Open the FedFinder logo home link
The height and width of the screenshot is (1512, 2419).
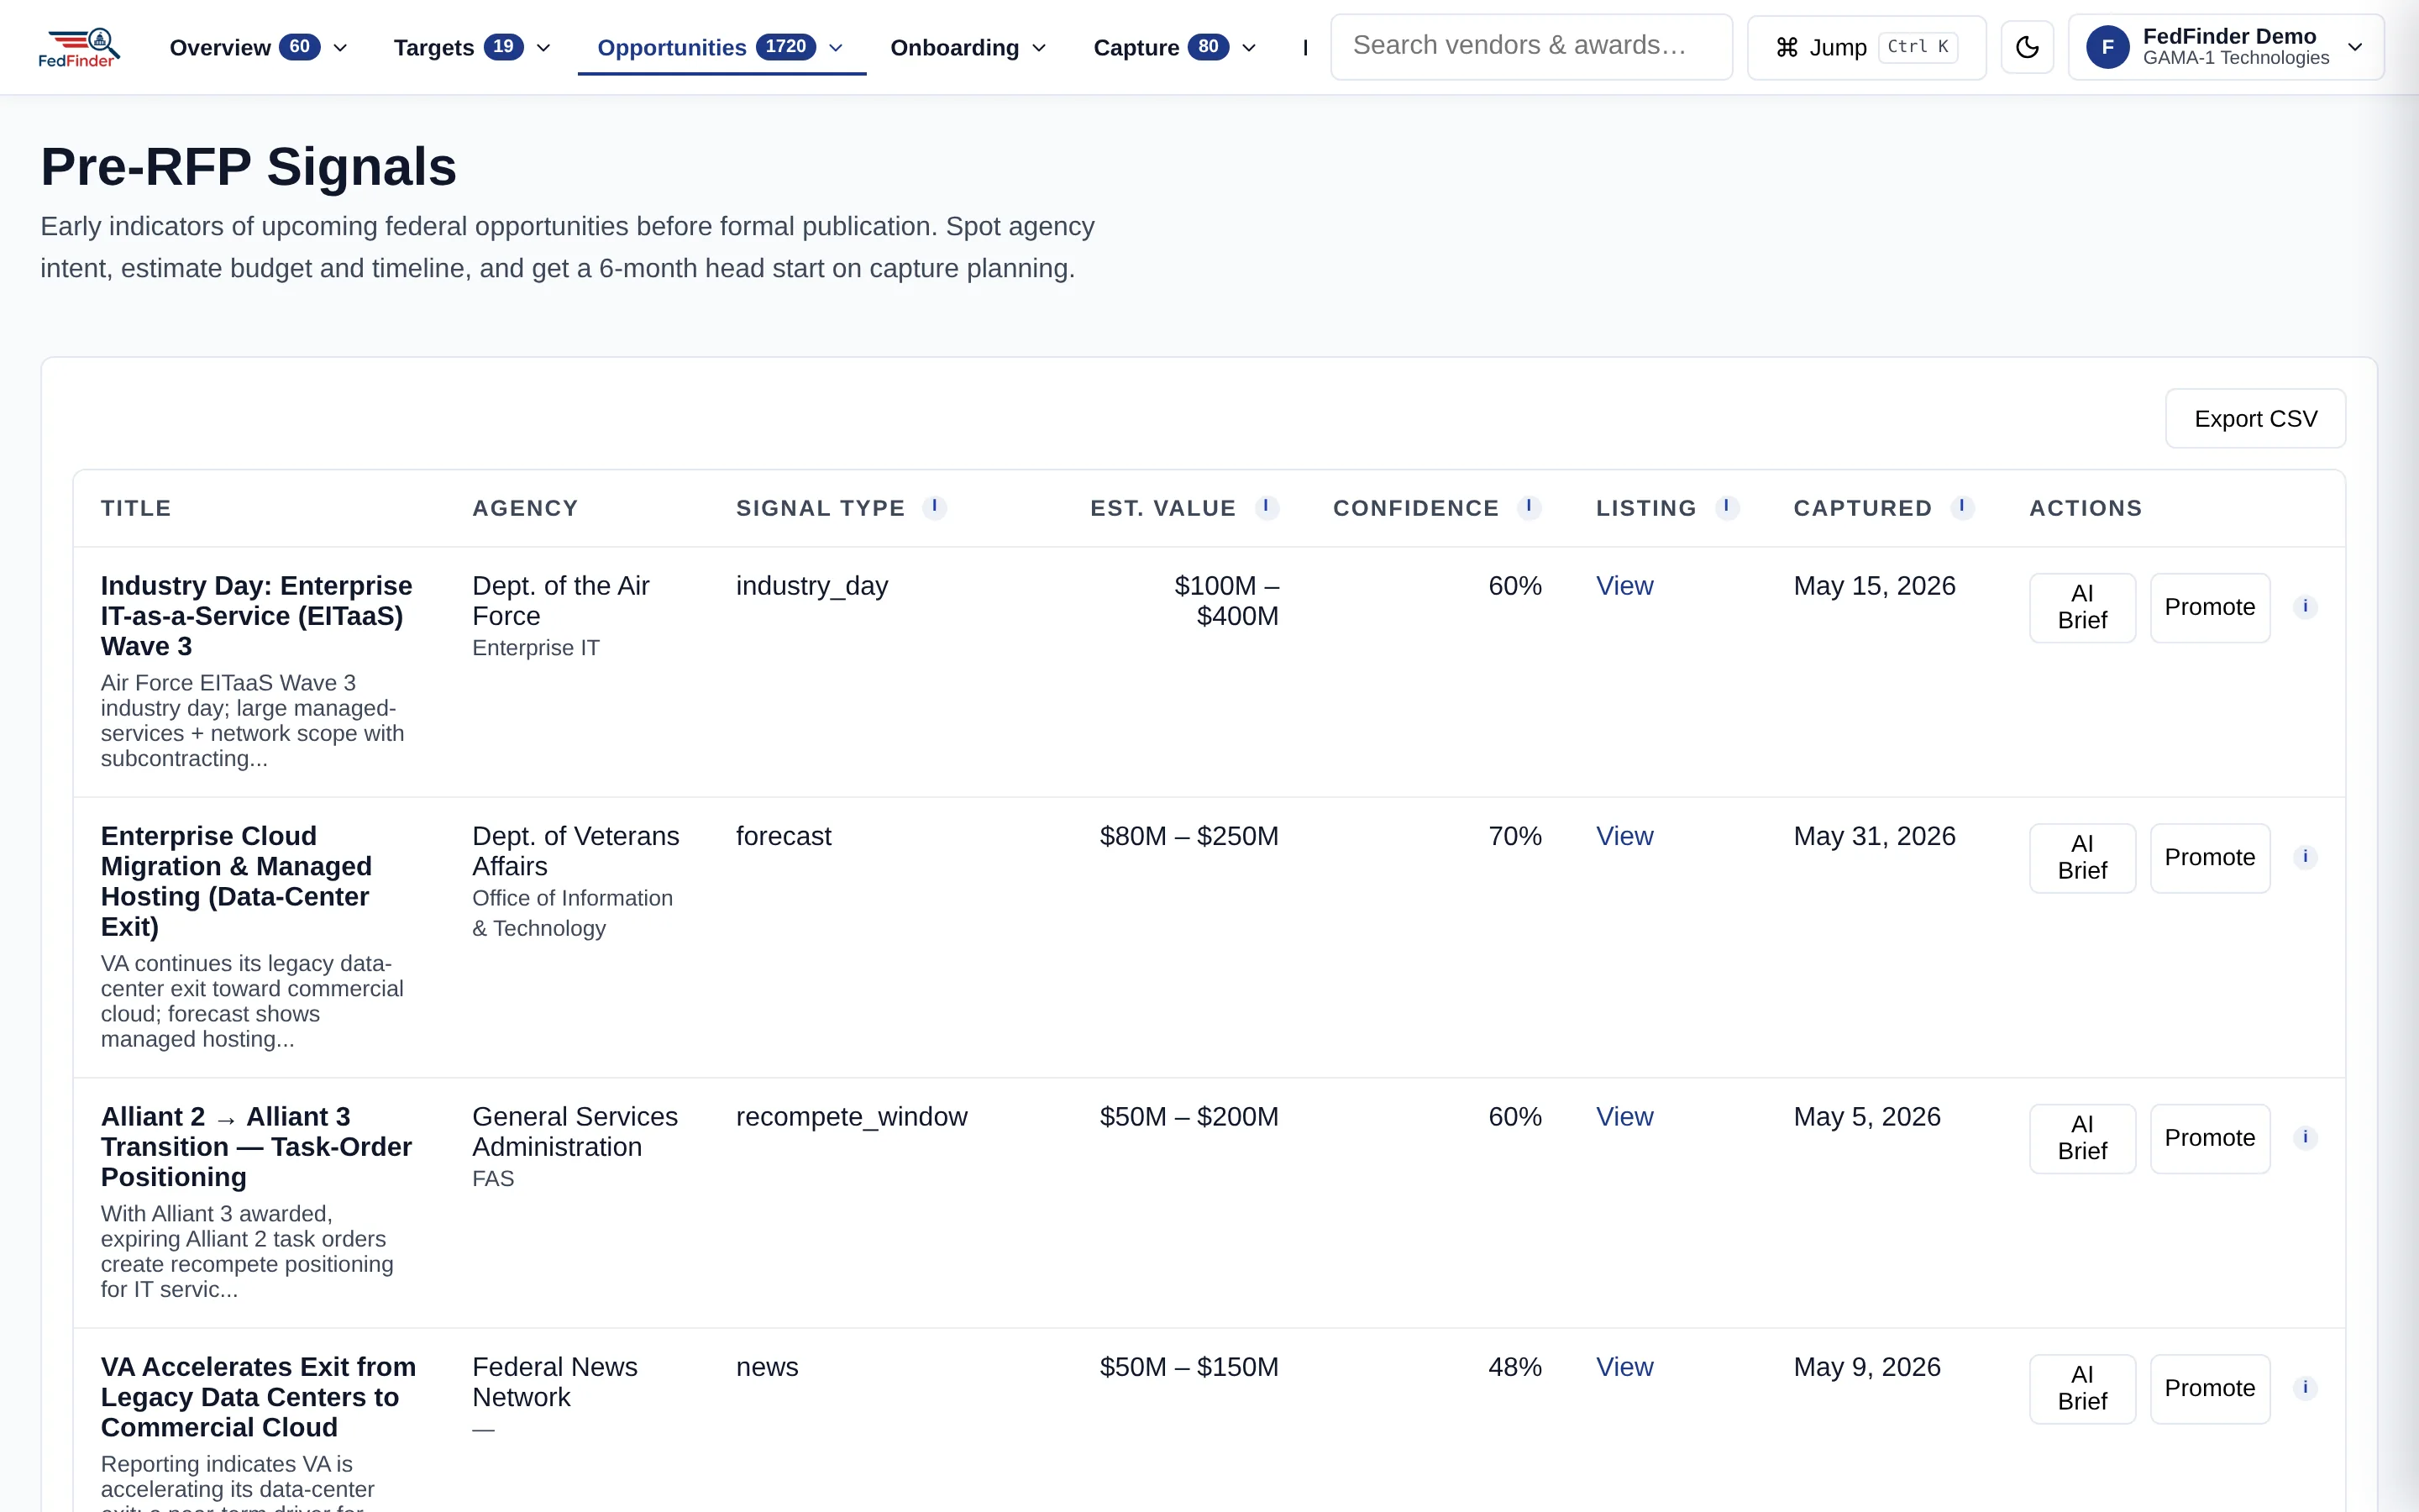coord(79,47)
